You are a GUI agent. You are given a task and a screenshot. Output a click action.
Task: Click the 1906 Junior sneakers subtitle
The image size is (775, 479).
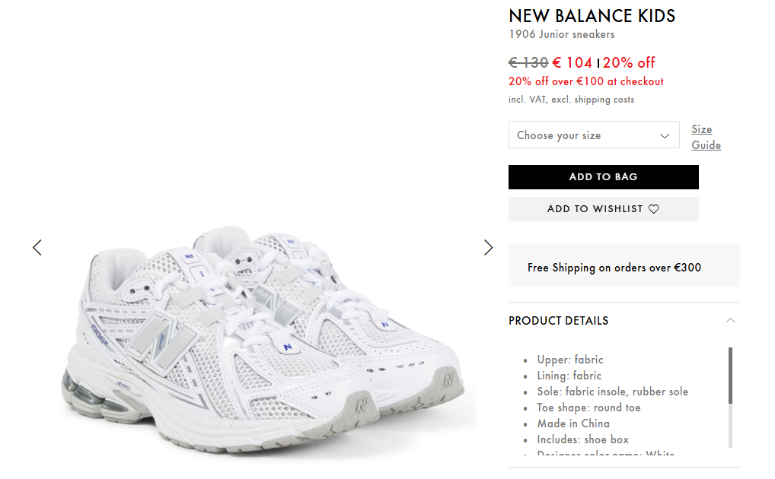pyautogui.click(x=562, y=34)
